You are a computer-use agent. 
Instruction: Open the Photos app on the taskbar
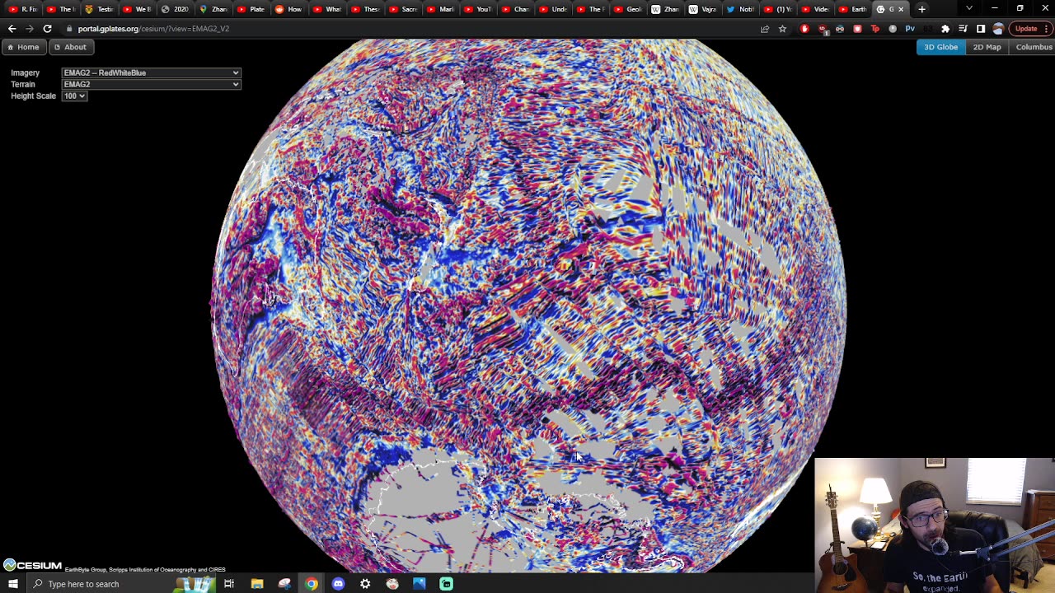click(x=420, y=584)
